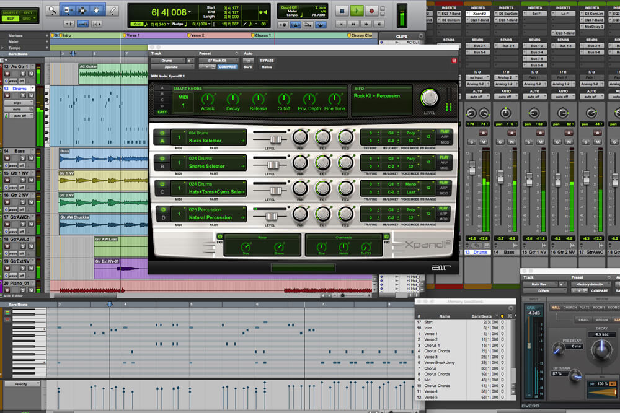Click the Env. Depth smart knob
Image resolution: width=620 pixels, height=413 pixels.
tap(309, 99)
